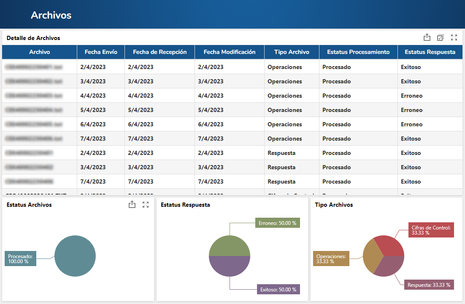Click the Fecha de Recepción column header
This screenshot has width=465, height=304.
click(160, 52)
